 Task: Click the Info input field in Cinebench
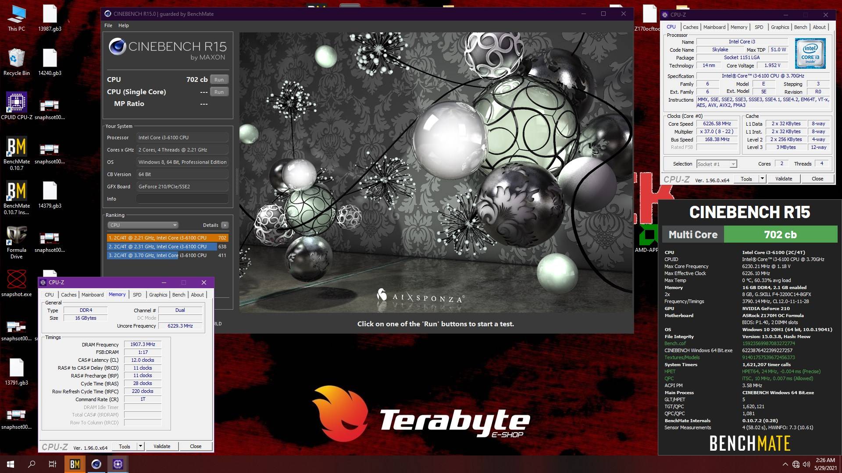click(x=182, y=199)
